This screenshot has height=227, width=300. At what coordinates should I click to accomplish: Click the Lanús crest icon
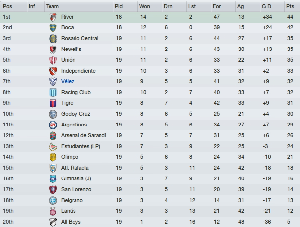[x=53, y=211]
